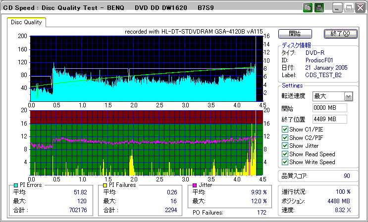Toggle Show Read Speed checkbox
This screenshot has width=368, height=222.
click(x=285, y=154)
